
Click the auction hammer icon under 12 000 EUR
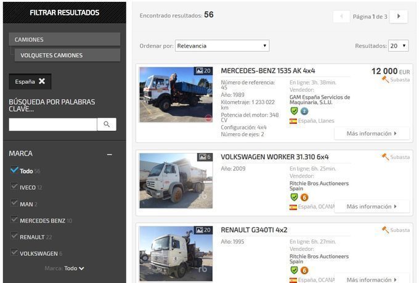click(x=385, y=79)
